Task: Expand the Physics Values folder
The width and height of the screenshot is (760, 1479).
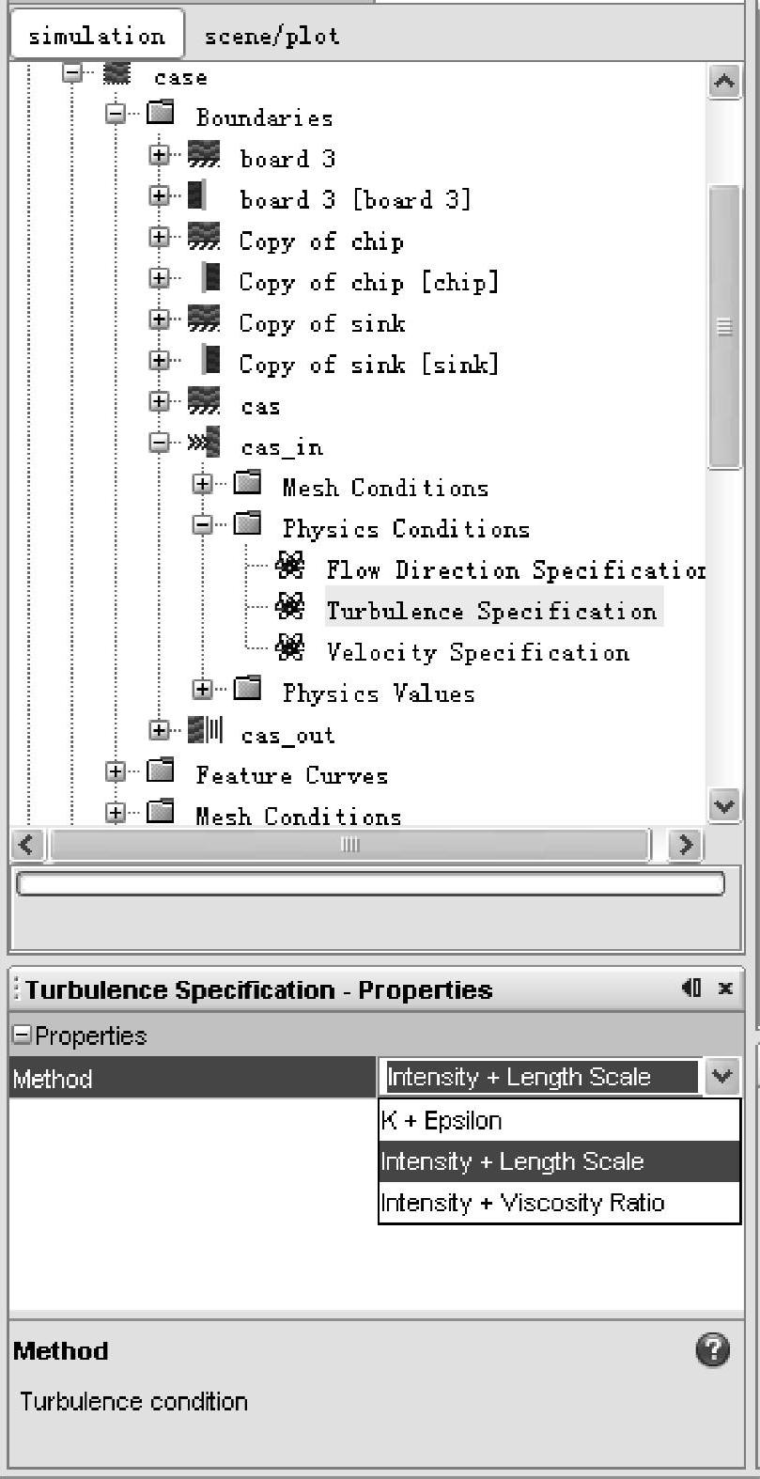Action: click(202, 689)
